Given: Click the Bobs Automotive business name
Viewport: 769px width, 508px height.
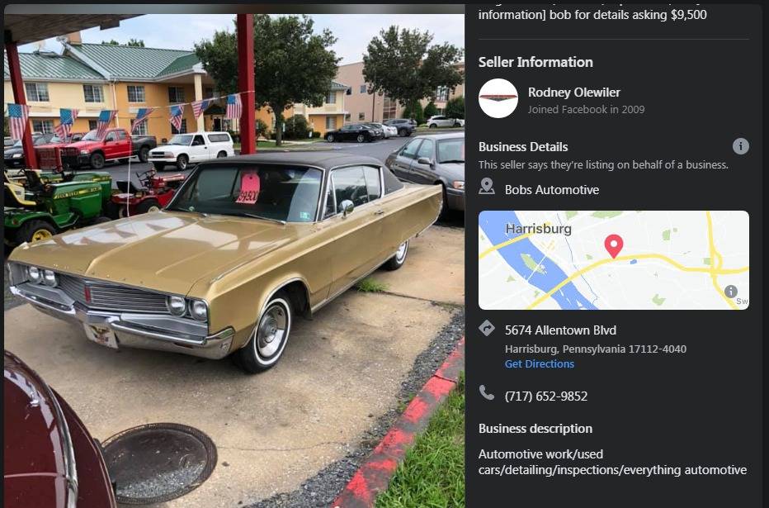Looking at the screenshot, I should (552, 190).
